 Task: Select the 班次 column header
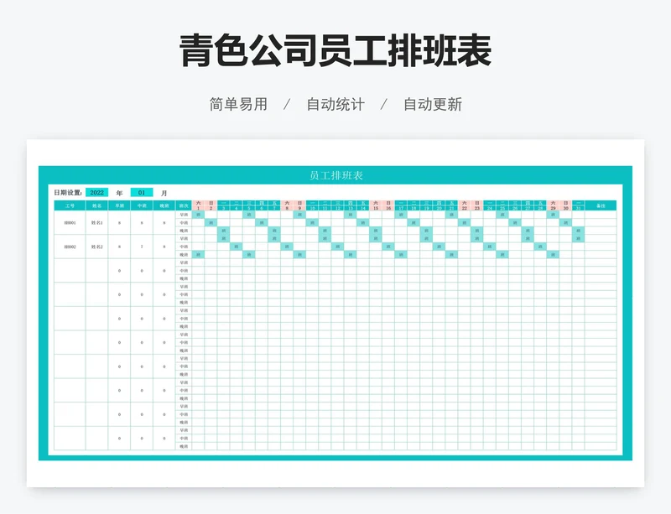point(184,206)
